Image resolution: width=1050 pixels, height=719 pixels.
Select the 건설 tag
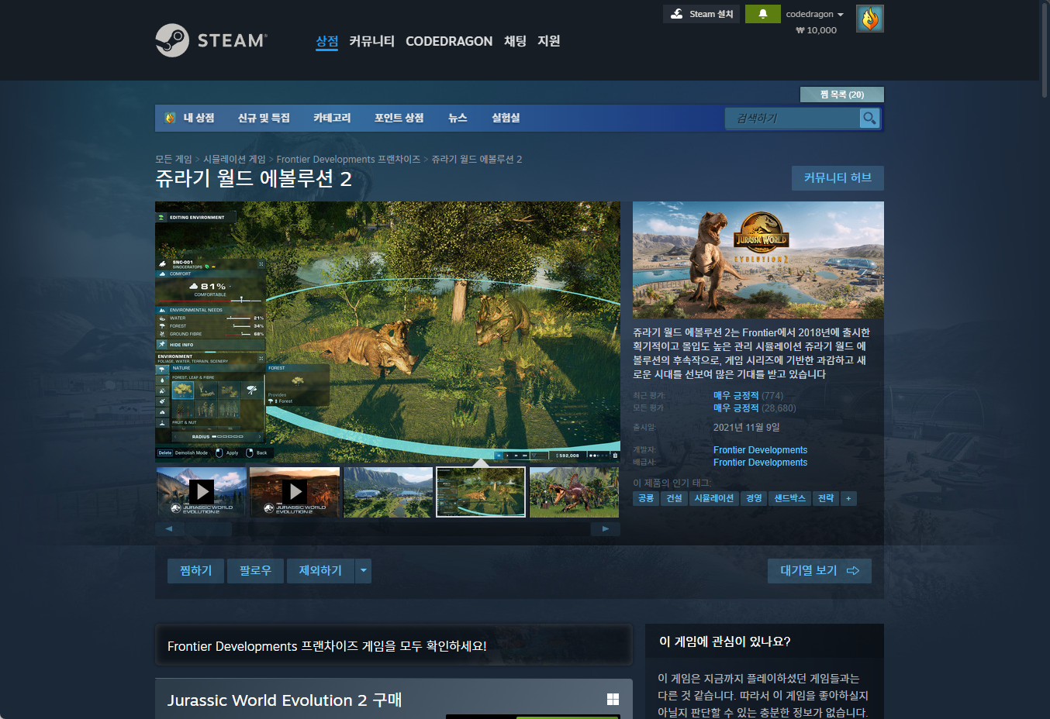(x=675, y=498)
